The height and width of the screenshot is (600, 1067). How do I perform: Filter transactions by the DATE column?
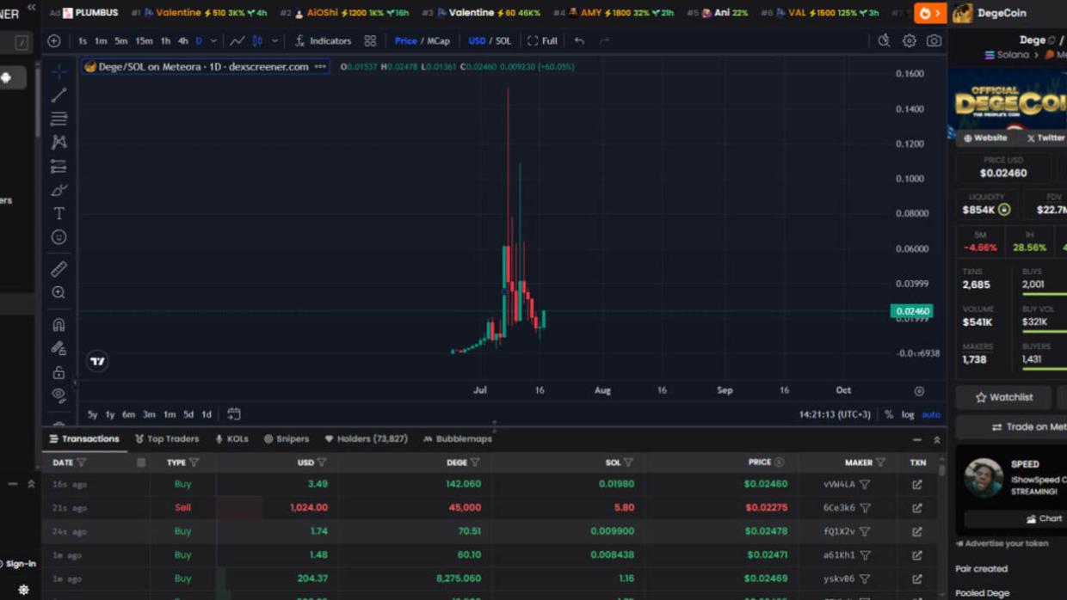pyautogui.click(x=82, y=462)
